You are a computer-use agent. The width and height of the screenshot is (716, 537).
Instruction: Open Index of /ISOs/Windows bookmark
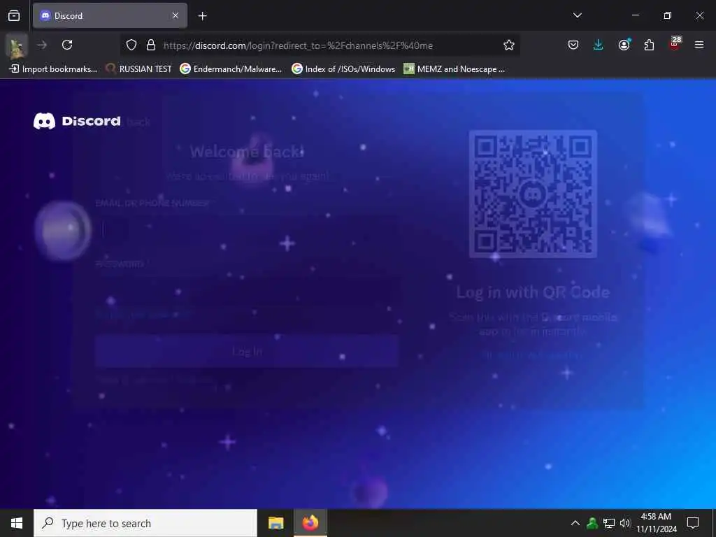coord(343,69)
